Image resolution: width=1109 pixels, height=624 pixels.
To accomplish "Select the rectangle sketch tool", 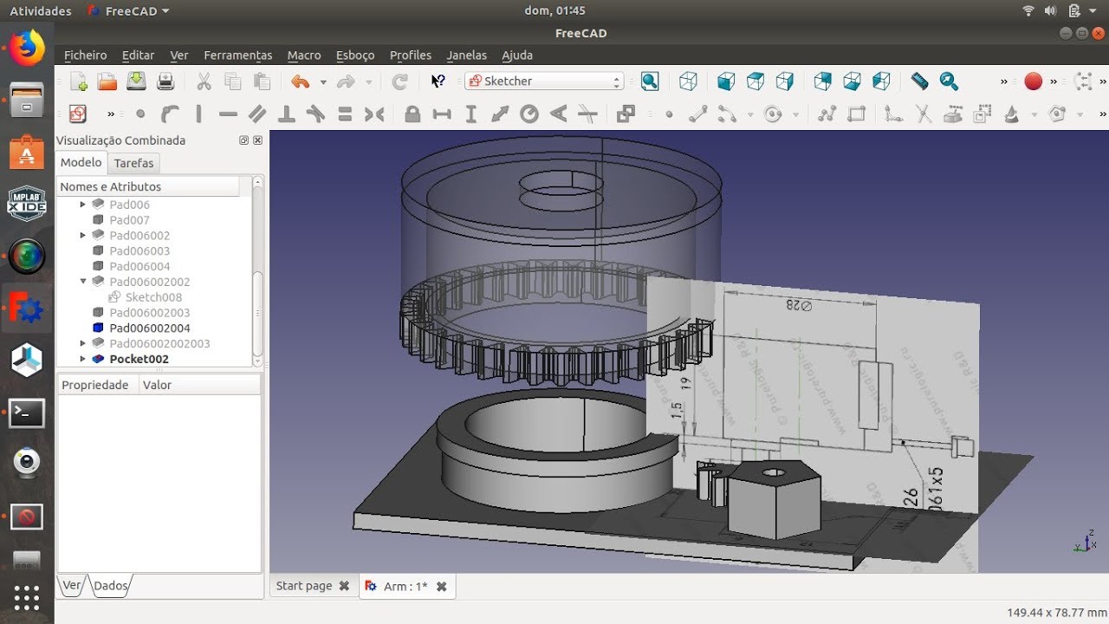I will (x=856, y=114).
